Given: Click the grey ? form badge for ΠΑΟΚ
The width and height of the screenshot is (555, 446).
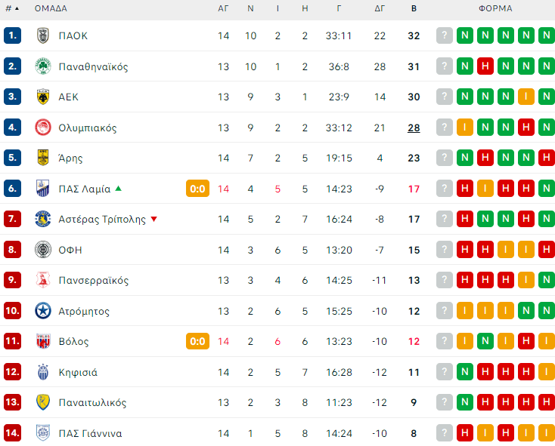Looking at the screenshot, I should (x=445, y=35).
